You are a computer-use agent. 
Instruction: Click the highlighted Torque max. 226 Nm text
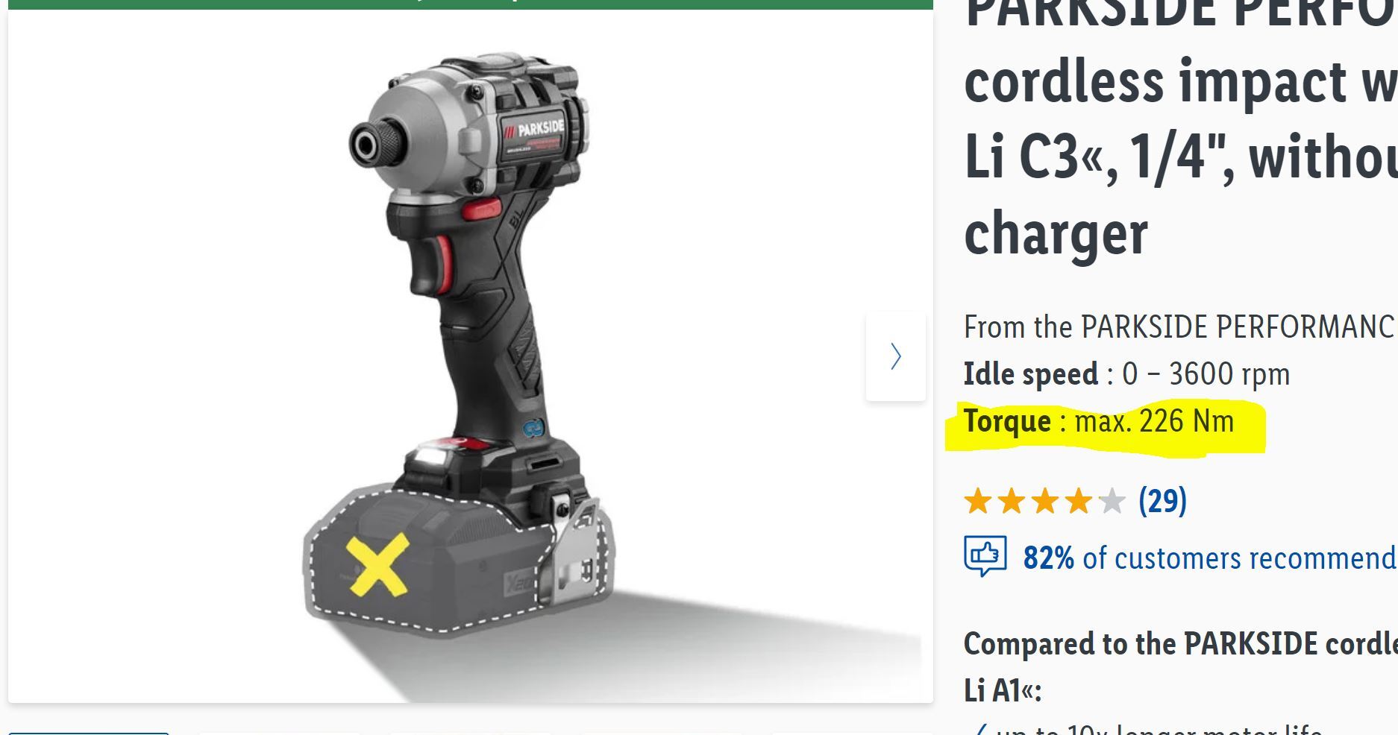1099,422
